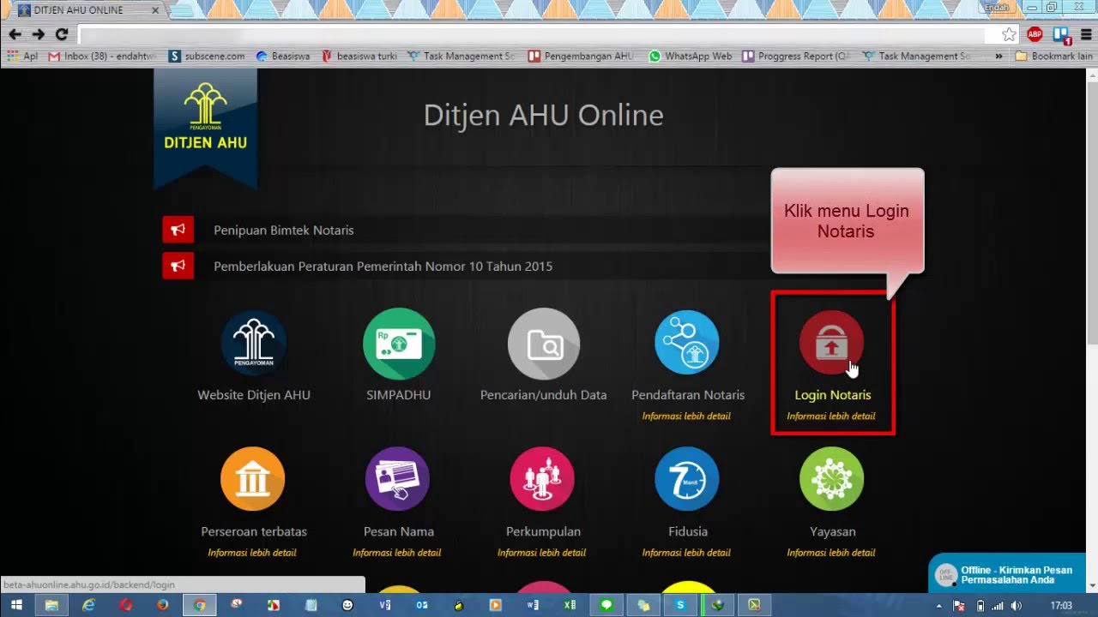Screen dimensions: 1098x617
Task: Bookmark page using the star icon
Action: (x=1010, y=34)
